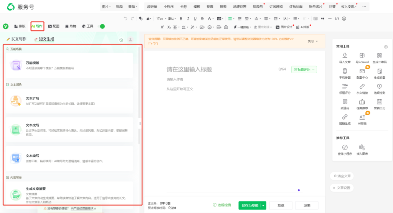The image size is (393, 213).
Task: Click the 保存为草稿 save draft button
Action: point(249,205)
